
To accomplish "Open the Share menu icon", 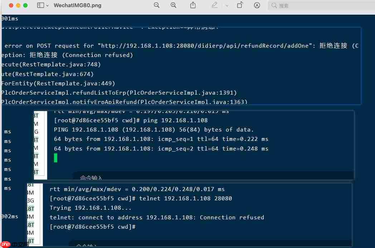I will point(193,5).
